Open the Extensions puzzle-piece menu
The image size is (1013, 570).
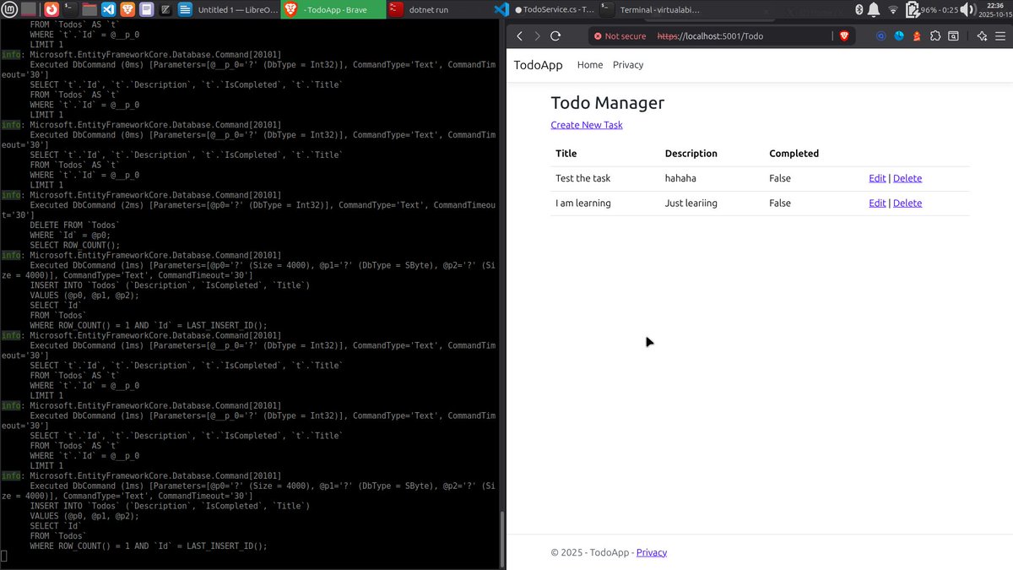(935, 36)
